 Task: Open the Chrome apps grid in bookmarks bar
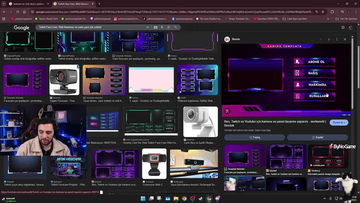point(4,19)
